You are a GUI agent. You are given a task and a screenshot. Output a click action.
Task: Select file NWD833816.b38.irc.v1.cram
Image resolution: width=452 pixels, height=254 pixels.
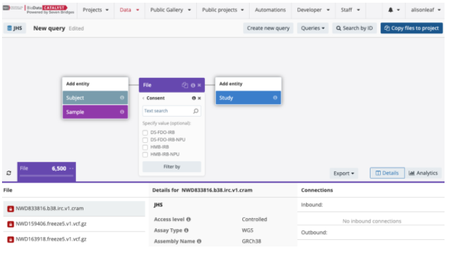74,209
